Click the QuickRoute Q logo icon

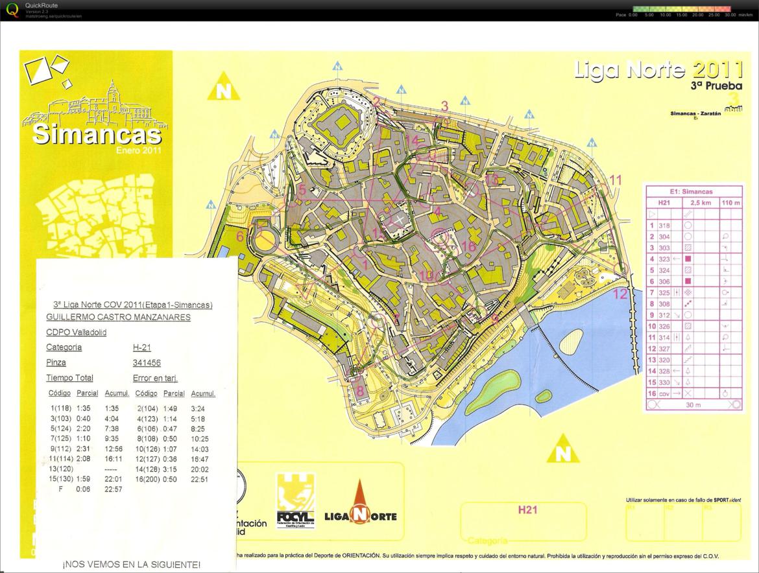[x=12, y=10]
